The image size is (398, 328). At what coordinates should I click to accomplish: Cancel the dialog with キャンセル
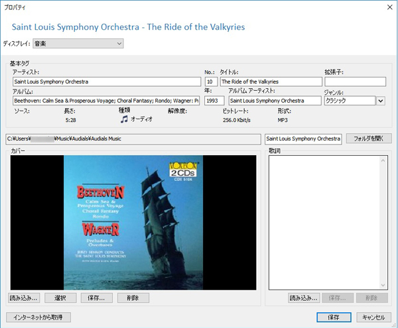click(373, 317)
